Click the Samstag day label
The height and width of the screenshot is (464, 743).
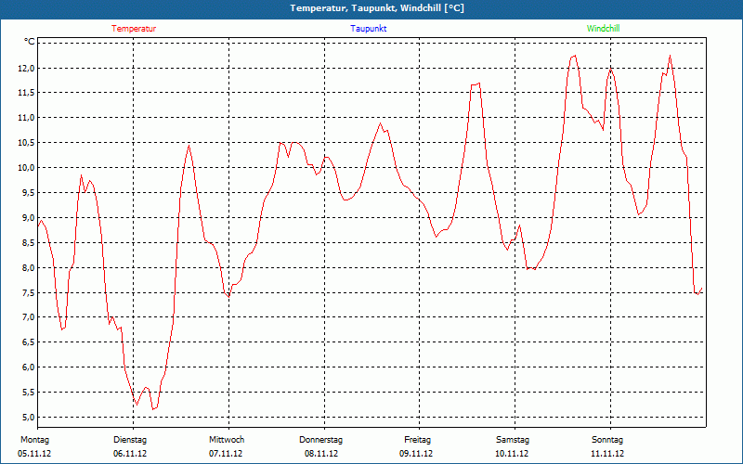point(513,440)
